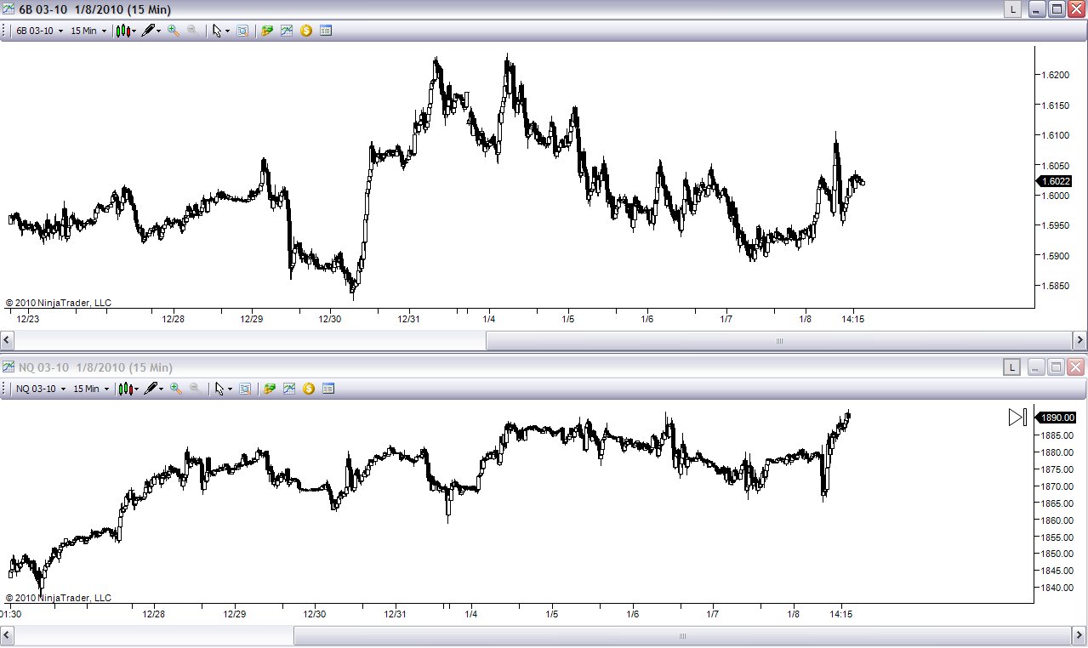Click the 1/7 date label in 6B chart

[x=726, y=319]
